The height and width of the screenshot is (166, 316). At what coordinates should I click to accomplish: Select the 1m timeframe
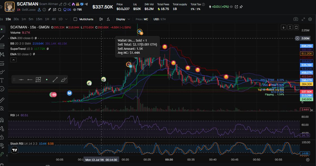[x=24, y=19]
